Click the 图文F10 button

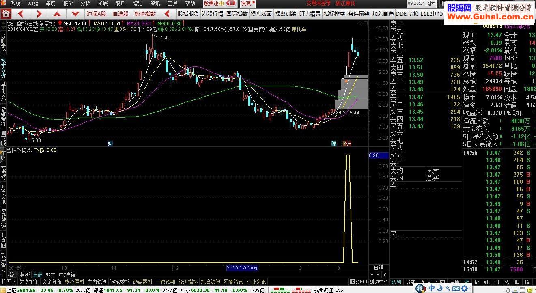coord(358,281)
